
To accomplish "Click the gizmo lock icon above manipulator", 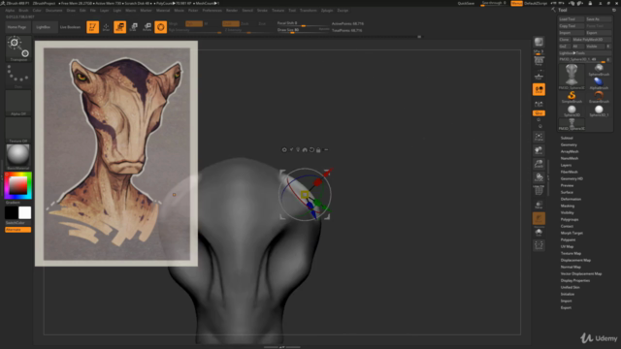I will (318, 150).
